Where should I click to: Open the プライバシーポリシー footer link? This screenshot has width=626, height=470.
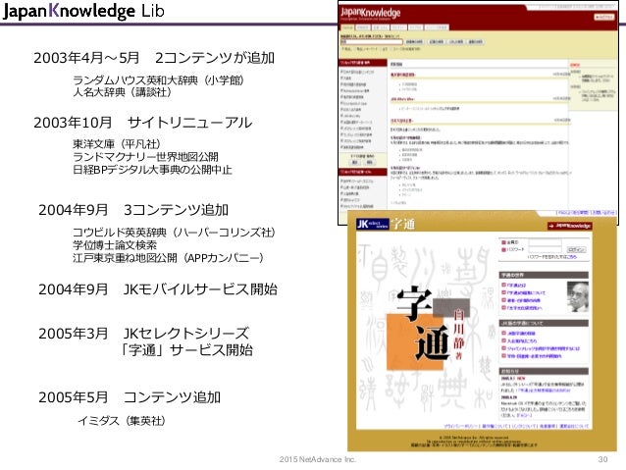point(461,426)
